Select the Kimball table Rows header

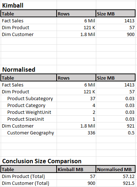pos(76,14)
